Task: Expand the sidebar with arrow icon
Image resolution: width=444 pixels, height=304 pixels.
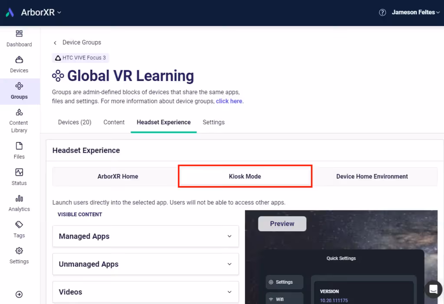Action: 19,294
